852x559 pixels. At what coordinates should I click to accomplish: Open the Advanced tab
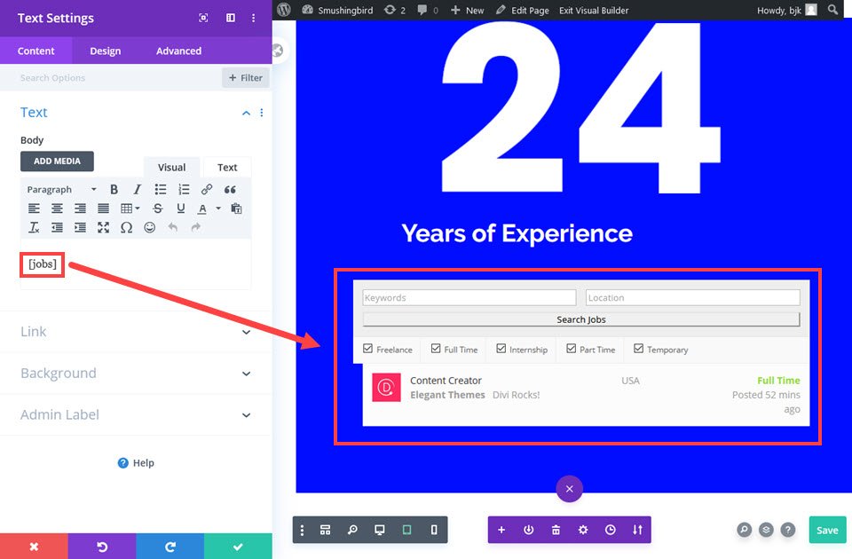[x=178, y=51]
